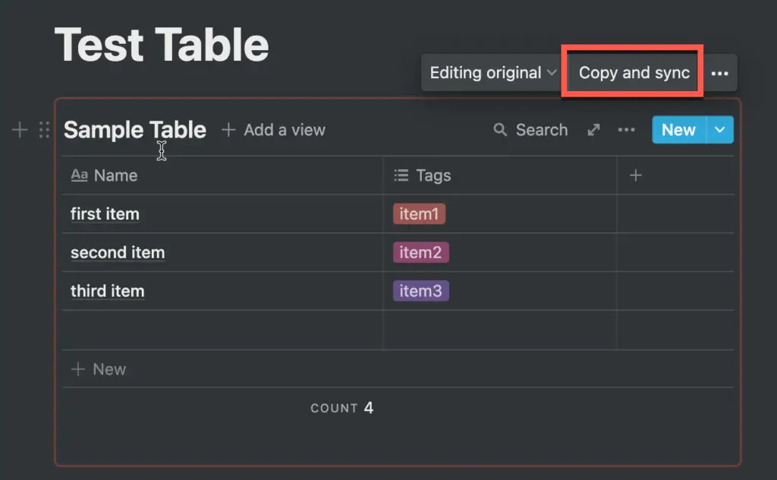Click the plus icon left of Sample Table

20,130
